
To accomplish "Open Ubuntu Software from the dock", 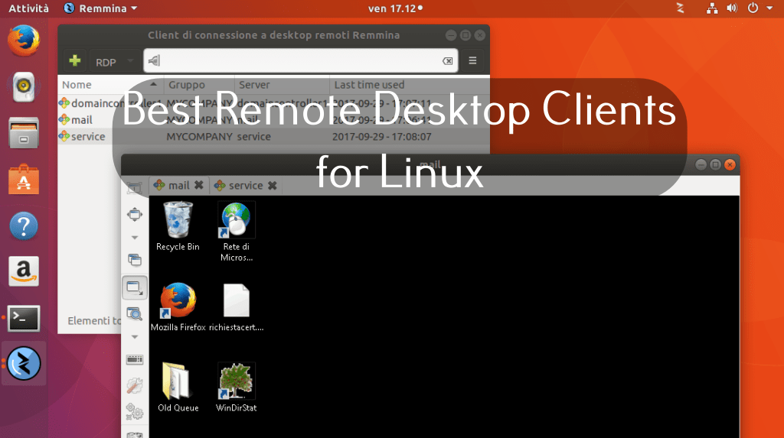I will tap(24, 180).
